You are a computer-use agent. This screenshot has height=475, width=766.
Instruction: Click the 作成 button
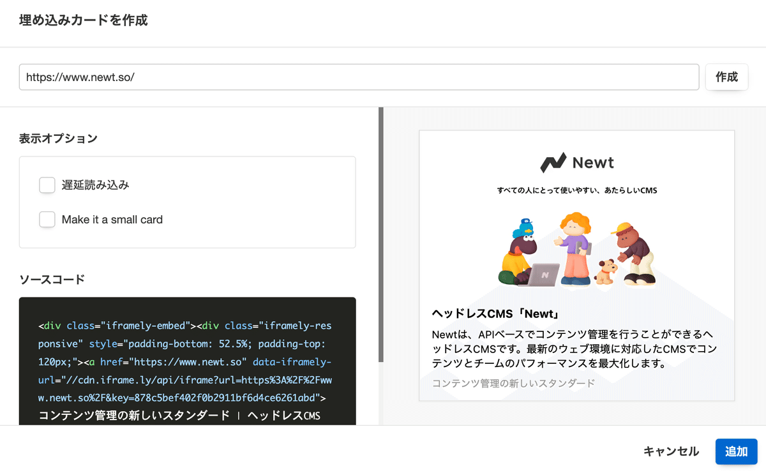726,77
